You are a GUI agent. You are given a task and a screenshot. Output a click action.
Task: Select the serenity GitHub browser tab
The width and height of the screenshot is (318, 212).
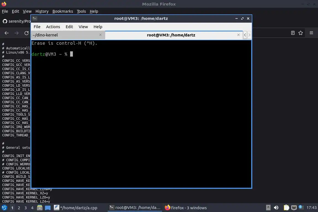(x=17, y=21)
